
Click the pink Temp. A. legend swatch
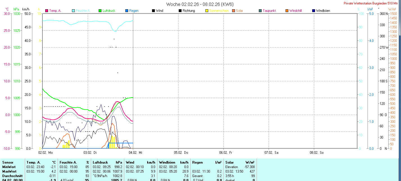(47, 11)
